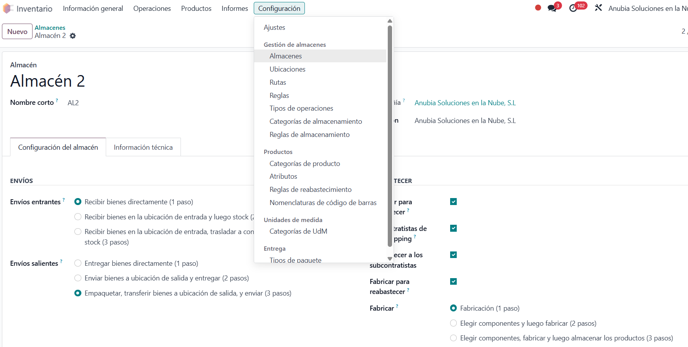The image size is (688, 347).
Task: Open the company switcher Anubia Soluciones
Action: [648, 8]
